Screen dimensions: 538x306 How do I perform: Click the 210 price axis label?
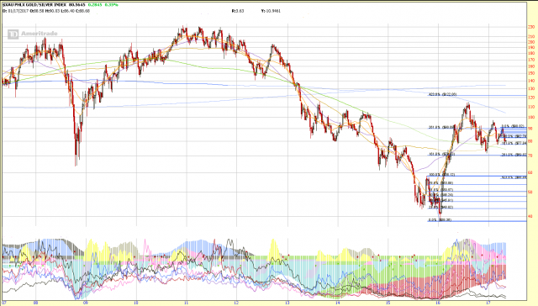click(531, 36)
